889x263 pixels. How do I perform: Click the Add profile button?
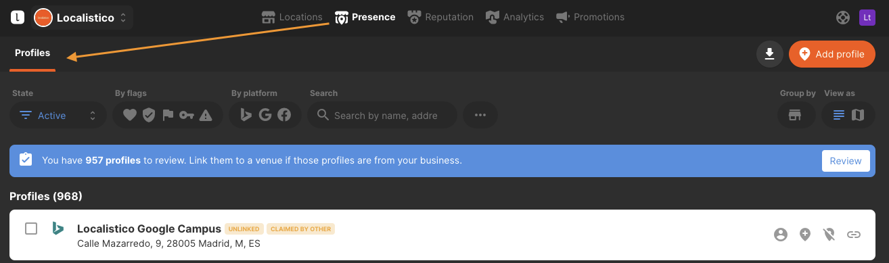point(832,54)
